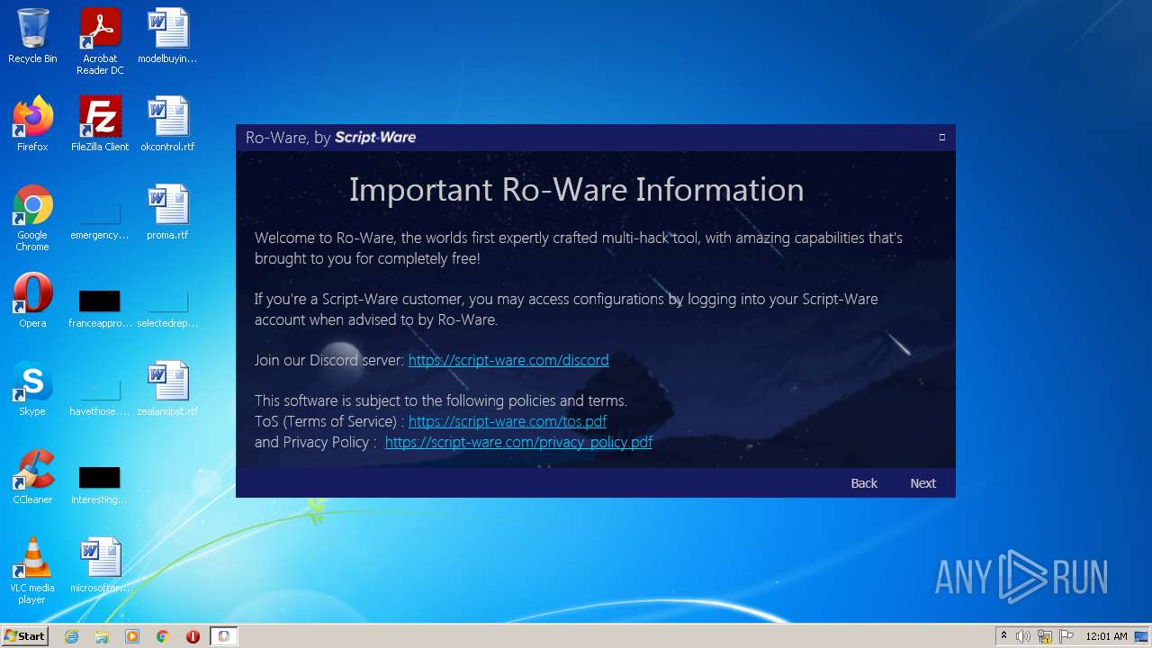Open the network tray icon
This screenshot has width=1152, height=648.
[x=1045, y=636]
